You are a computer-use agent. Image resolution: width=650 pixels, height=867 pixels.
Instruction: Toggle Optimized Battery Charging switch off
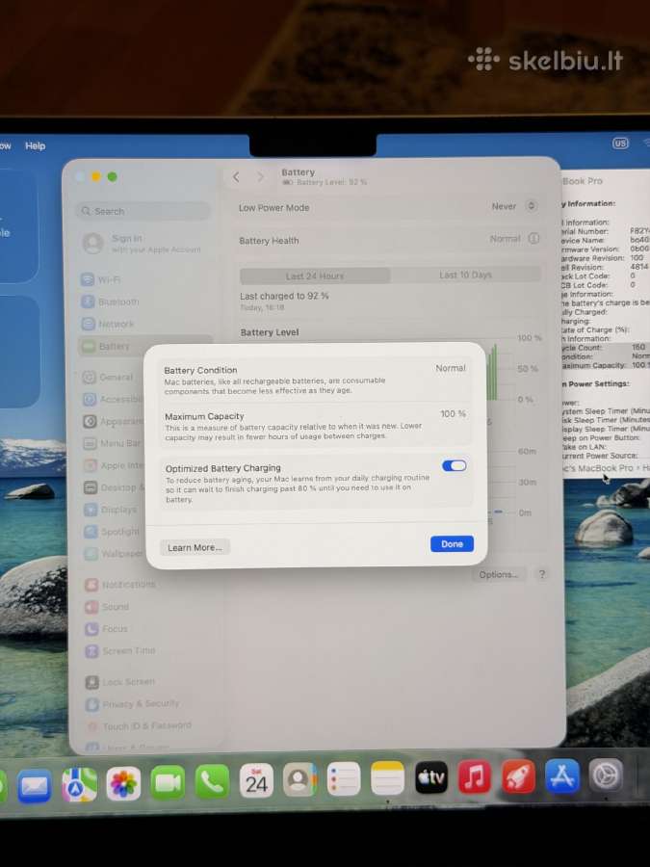pyautogui.click(x=455, y=465)
